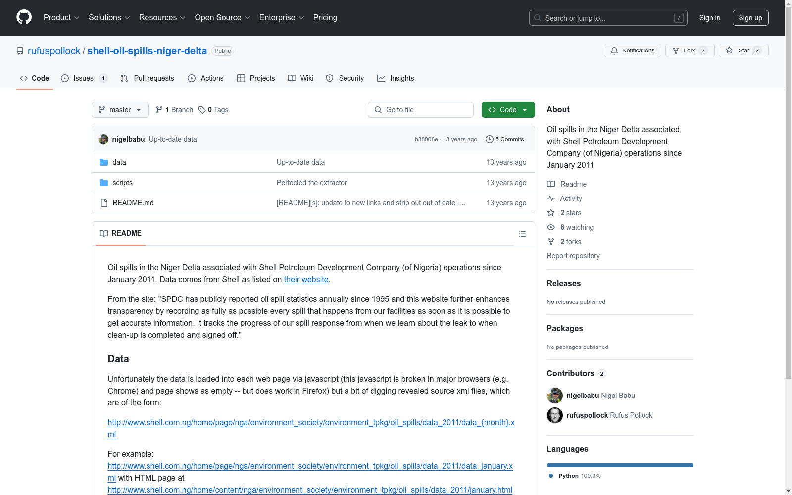This screenshot has width=792, height=495.
Task: Click the book icon next to Readme
Action: pyautogui.click(x=551, y=184)
